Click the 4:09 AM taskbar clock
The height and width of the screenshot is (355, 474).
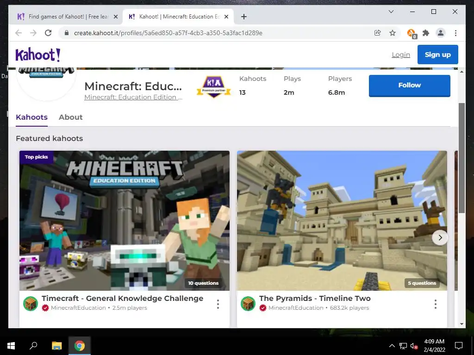[434, 346]
